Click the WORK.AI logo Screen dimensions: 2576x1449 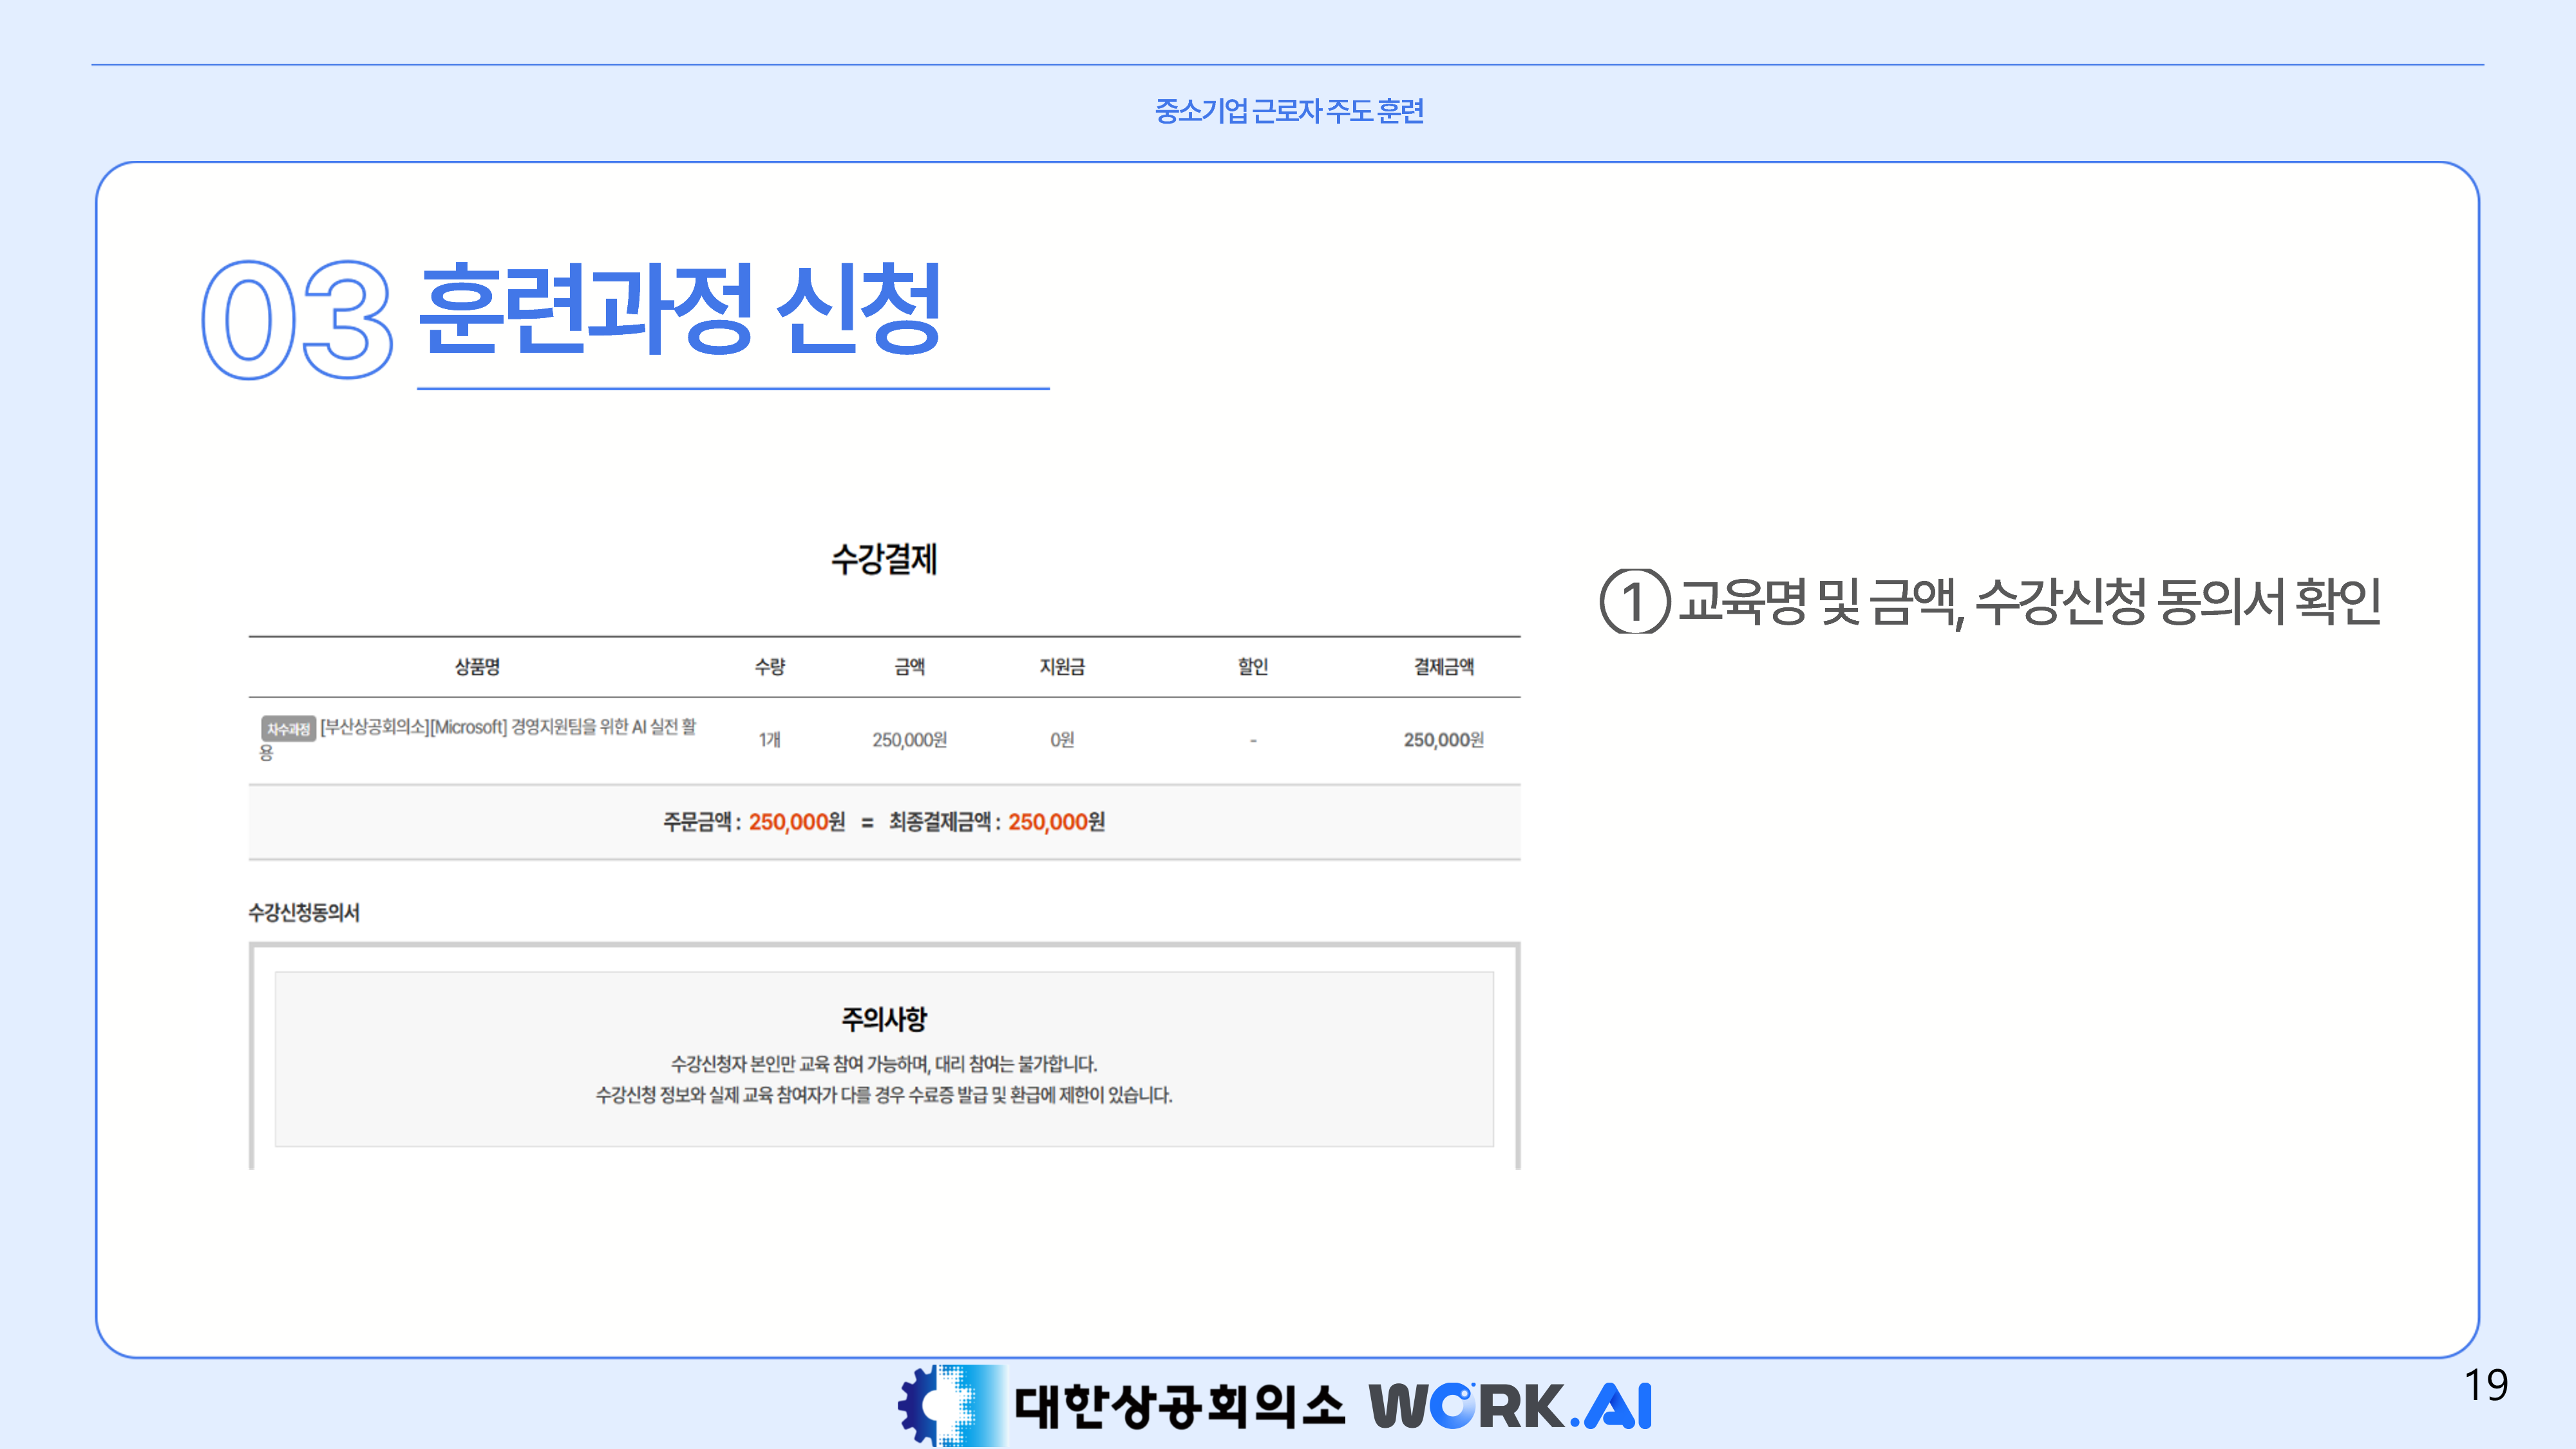[1510, 1406]
